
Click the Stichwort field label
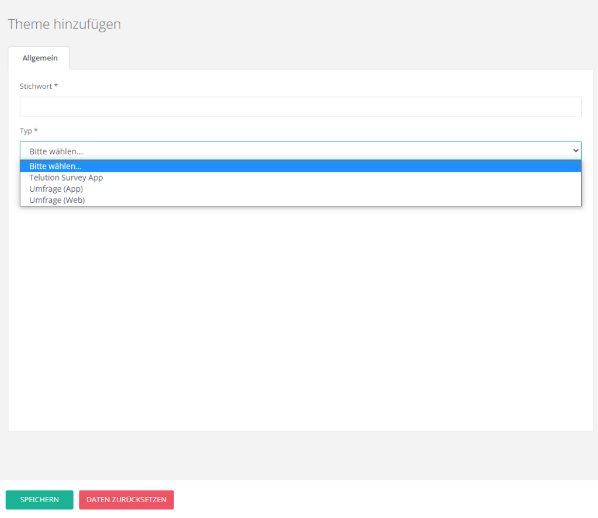pos(36,86)
